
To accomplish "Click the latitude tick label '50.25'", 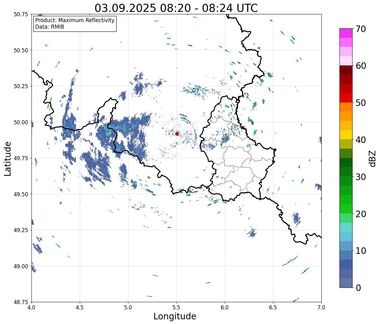I will click(x=21, y=86).
